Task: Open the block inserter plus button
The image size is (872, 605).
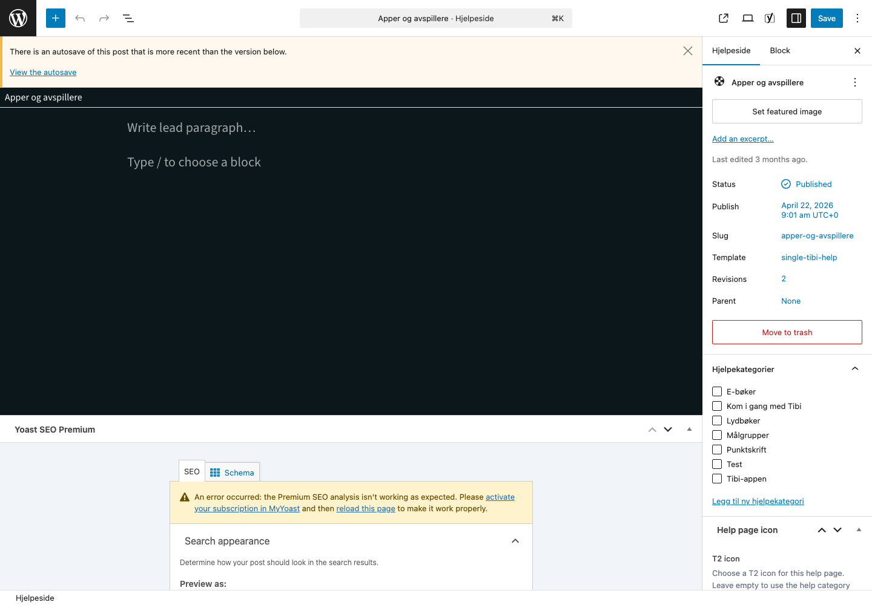Action: [56, 18]
